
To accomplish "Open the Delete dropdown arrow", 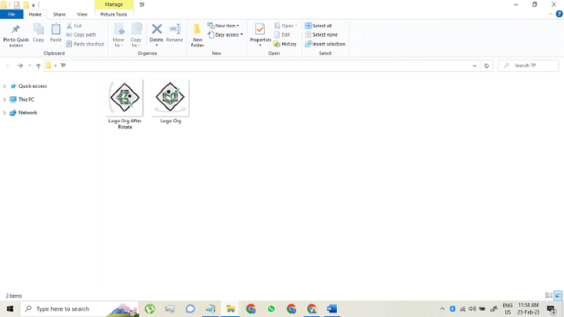I will 157,45.
